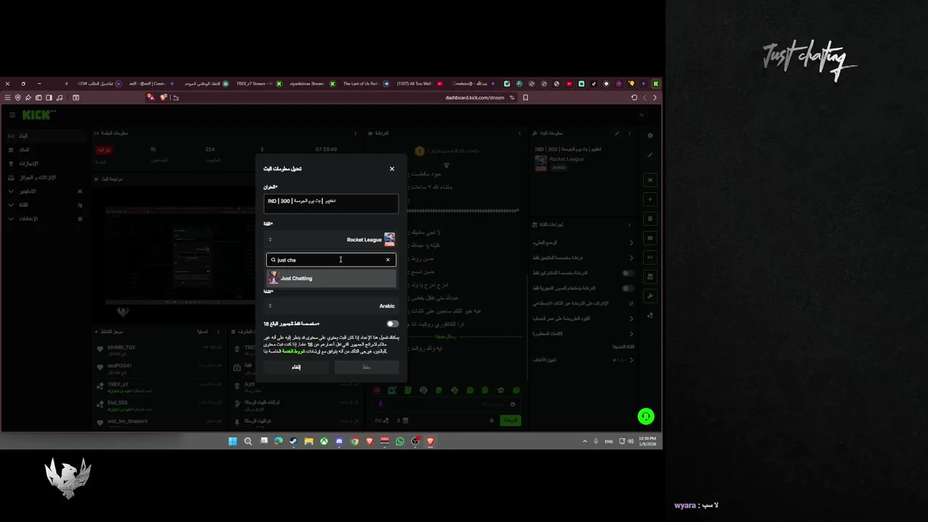Open the Windows Start menu
The image size is (928, 522).
(x=233, y=442)
